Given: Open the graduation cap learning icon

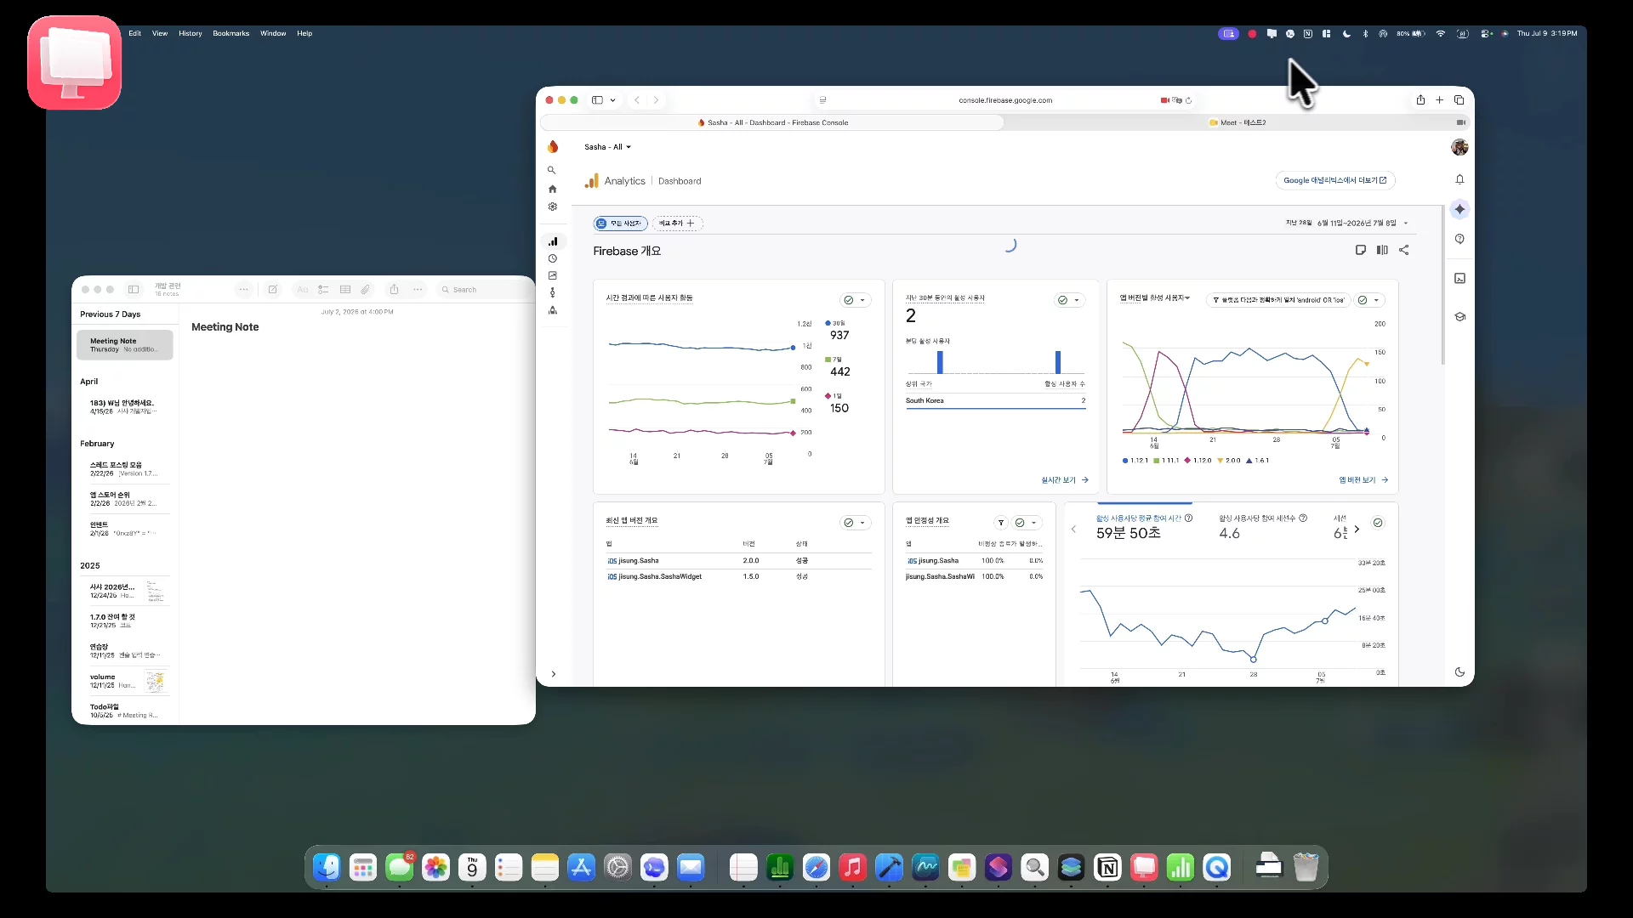Looking at the screenshot, I should pyautogui.click(x=1459, y=316).
